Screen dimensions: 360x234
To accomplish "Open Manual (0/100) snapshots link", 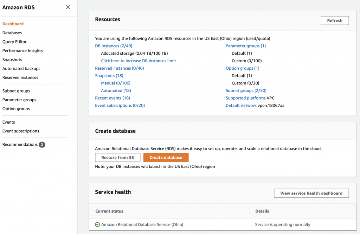I will pos(116,83).
